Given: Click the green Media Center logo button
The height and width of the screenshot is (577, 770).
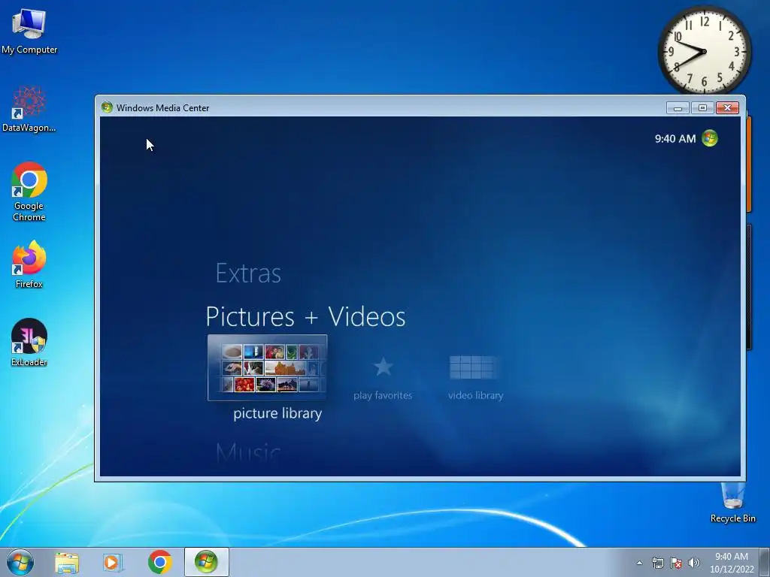Looking at the screenshot, I should coord(710,138).
